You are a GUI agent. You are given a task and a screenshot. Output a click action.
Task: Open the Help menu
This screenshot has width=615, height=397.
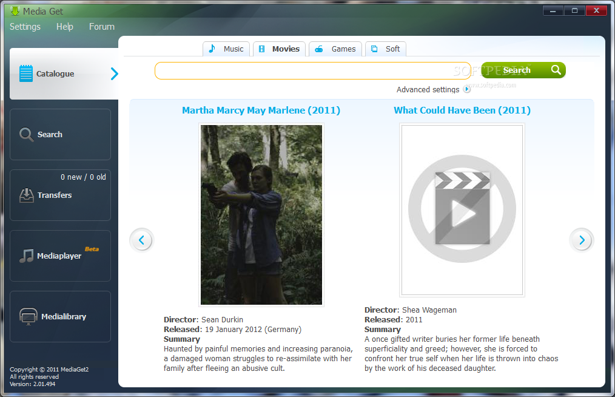65,27
